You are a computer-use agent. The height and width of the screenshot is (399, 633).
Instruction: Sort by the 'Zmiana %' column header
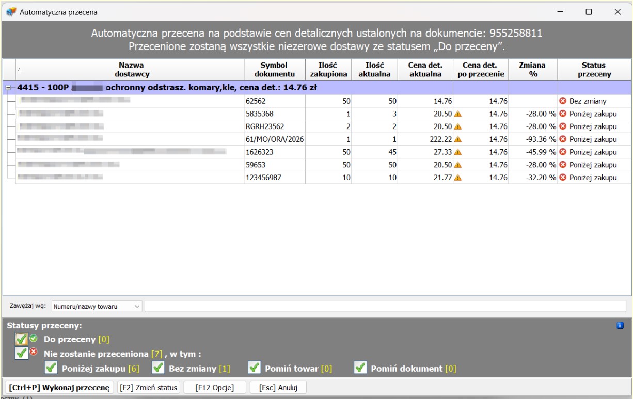coord(533,70)
